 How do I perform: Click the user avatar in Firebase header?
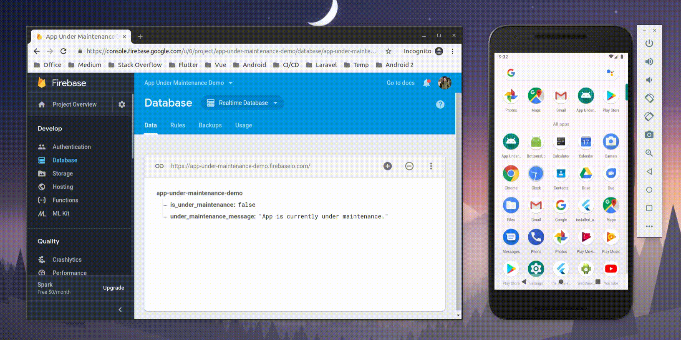[x=444, y=83]
